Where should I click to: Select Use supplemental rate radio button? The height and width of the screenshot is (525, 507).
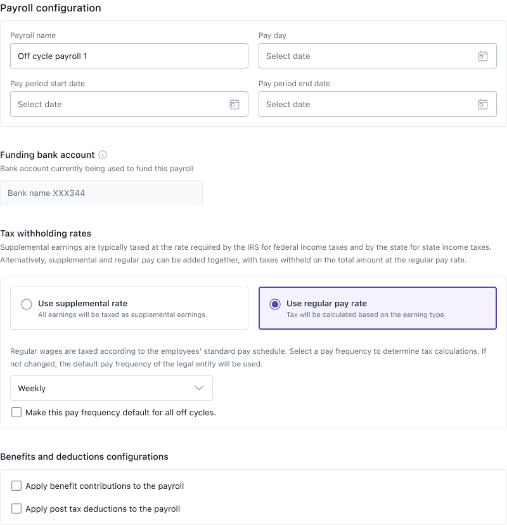pyautogui.click(x=27, y=304)
